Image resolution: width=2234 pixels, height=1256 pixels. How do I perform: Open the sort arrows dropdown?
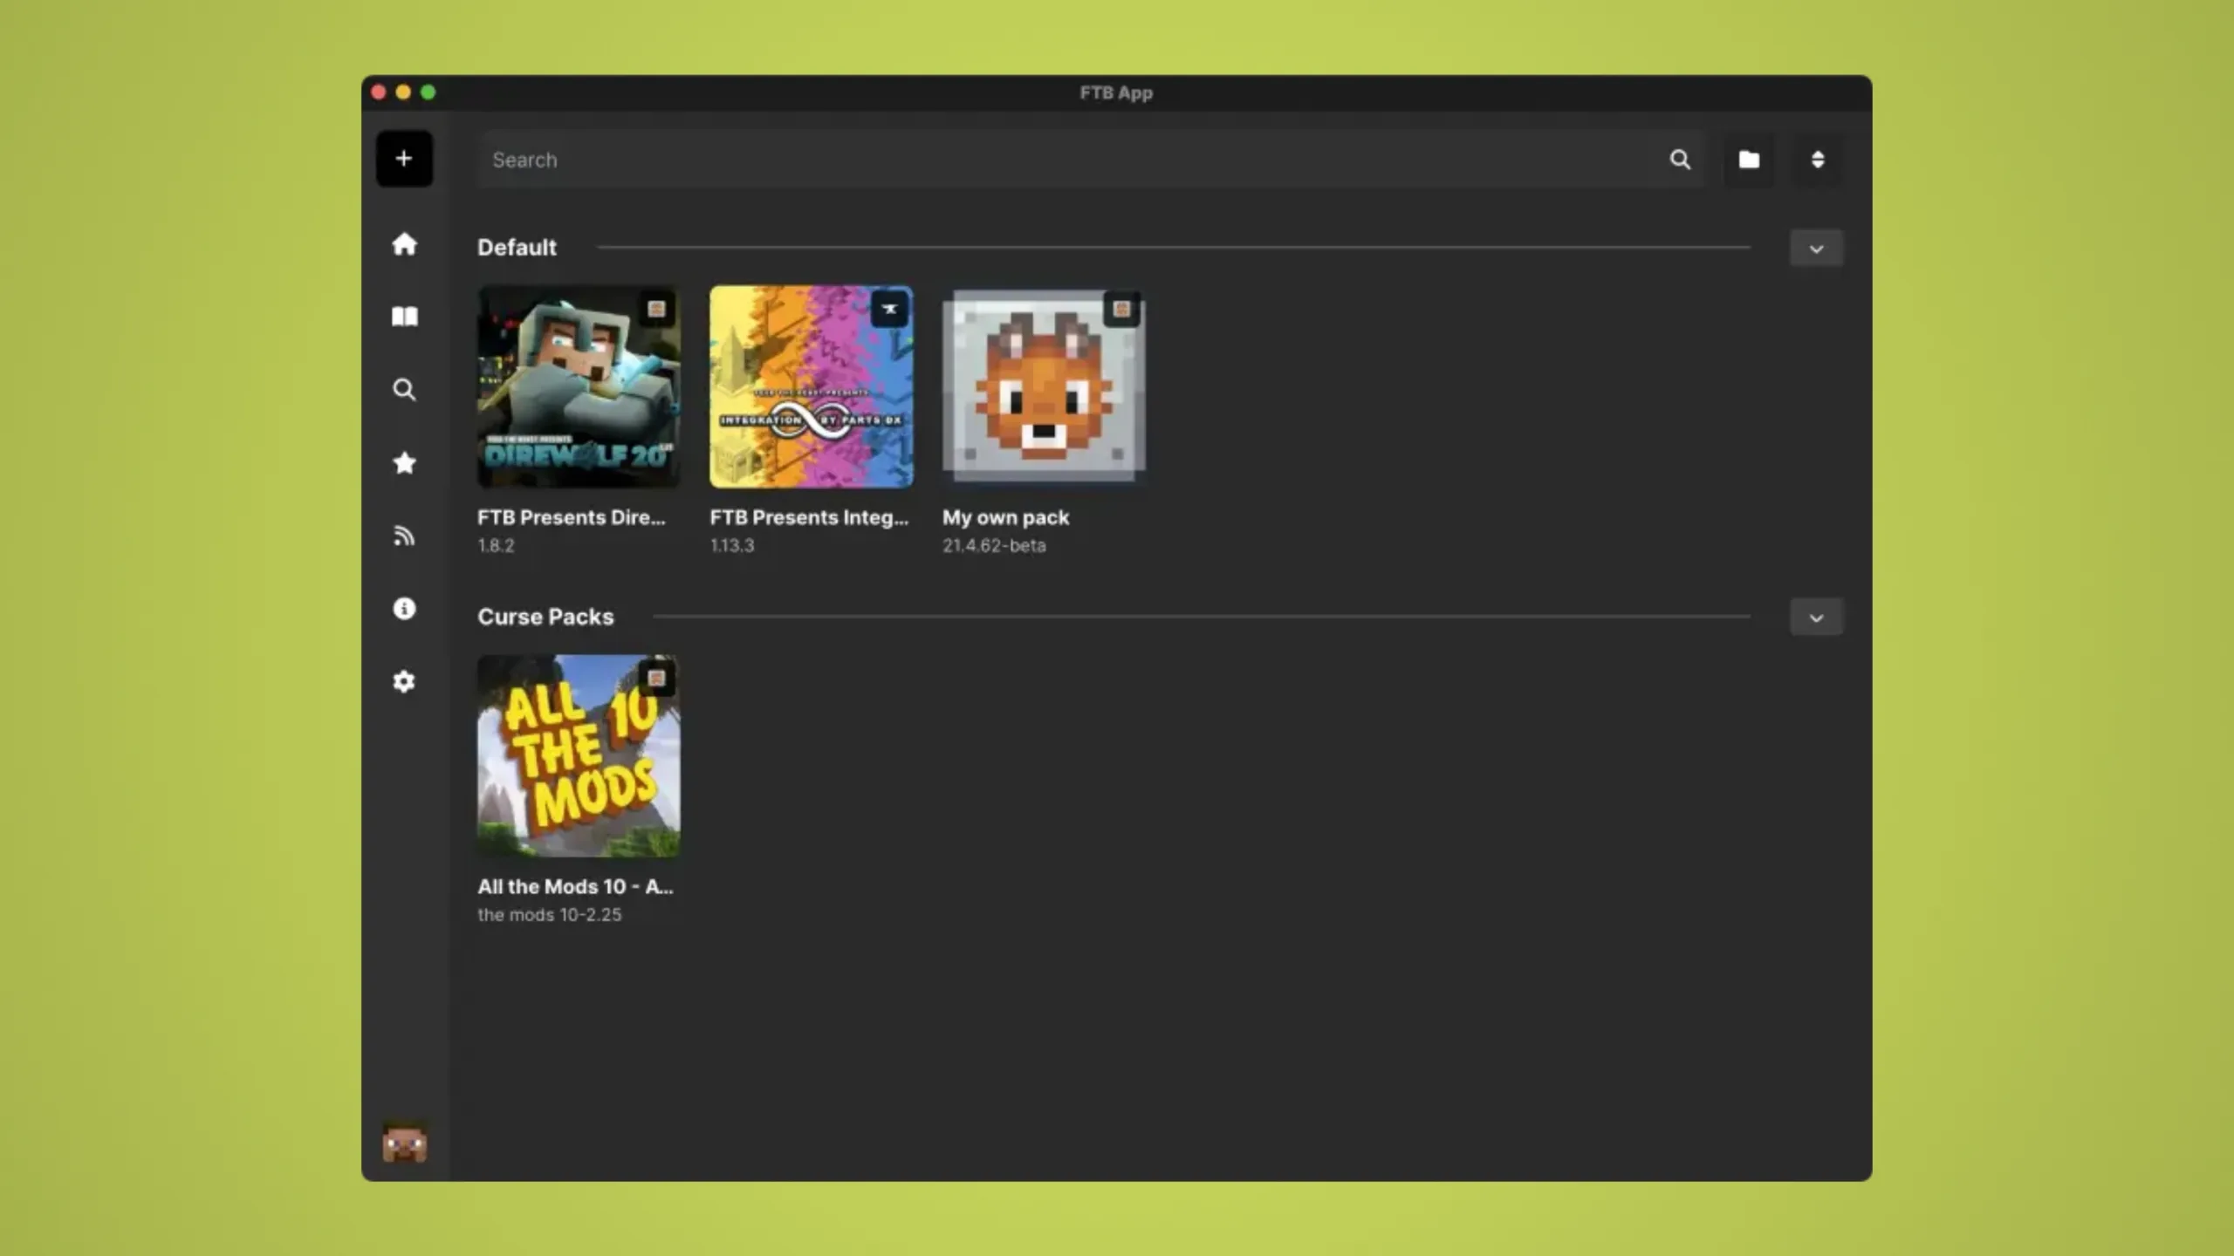click(1818, 160)
